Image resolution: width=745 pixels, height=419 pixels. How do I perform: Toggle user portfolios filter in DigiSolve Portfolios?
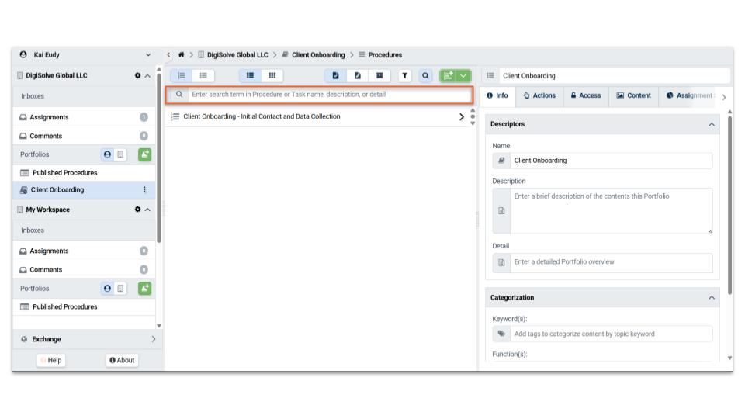[x=107, y=154]
